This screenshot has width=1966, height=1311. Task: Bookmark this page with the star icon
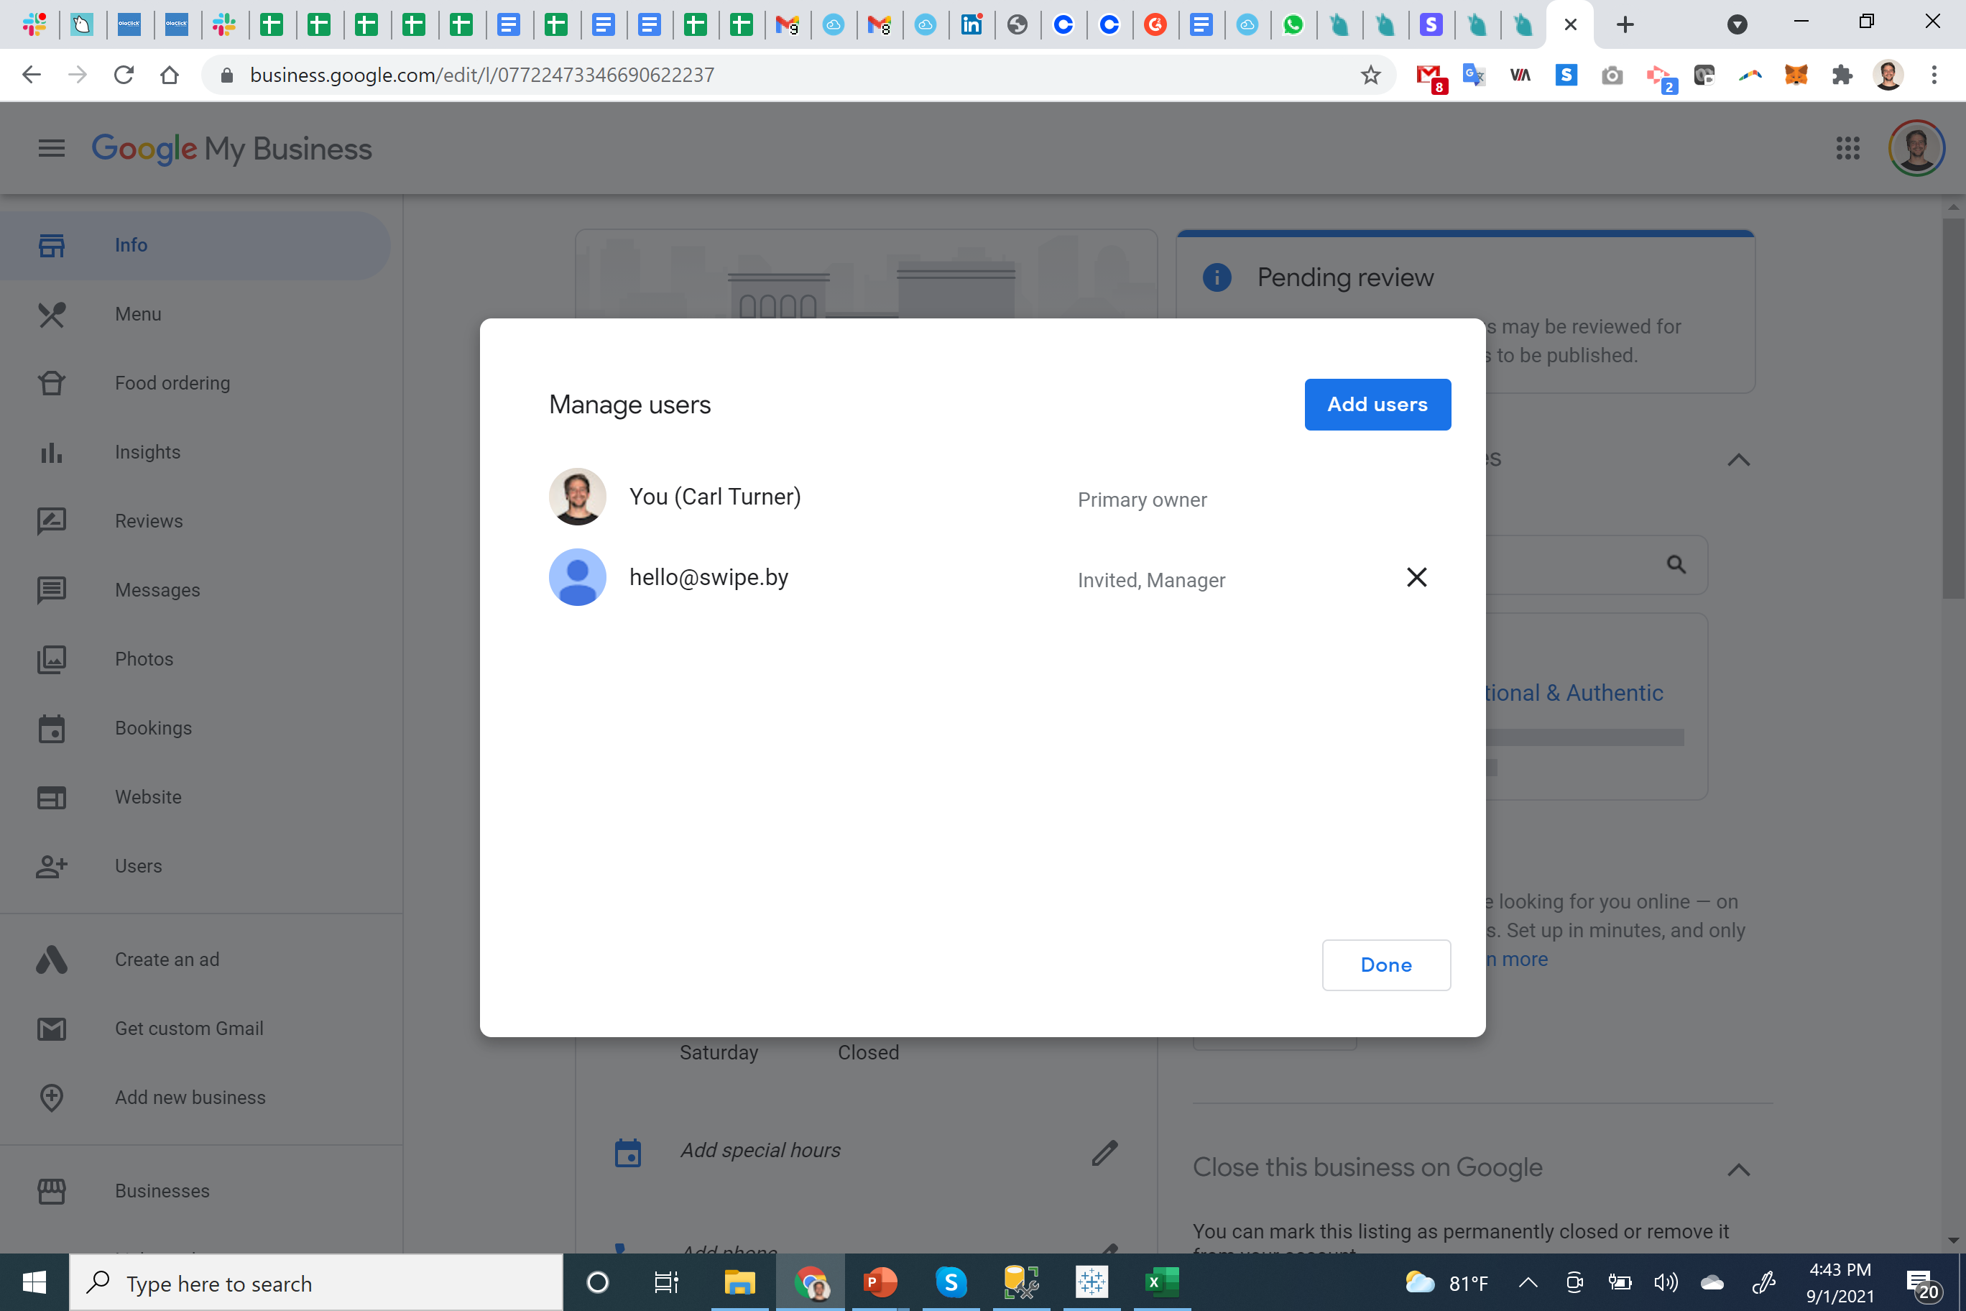[x=1370, y=75]
